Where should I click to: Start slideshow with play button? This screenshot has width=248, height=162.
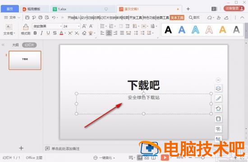coord(165,157)
